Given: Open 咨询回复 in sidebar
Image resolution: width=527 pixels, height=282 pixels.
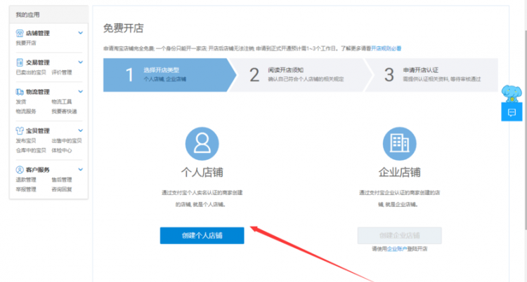Looking at the screenshot, I should (62, 189).
